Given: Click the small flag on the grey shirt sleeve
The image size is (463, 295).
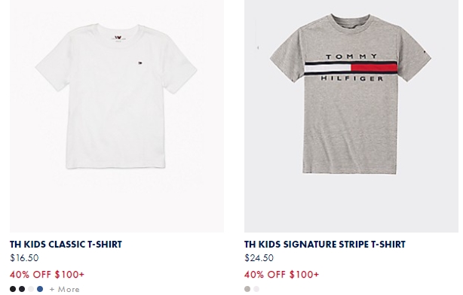Looking at the screenshot, I should (x=425, y=52).
